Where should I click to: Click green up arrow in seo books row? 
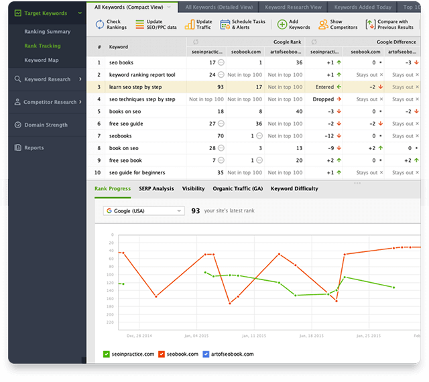click(339, 62)
